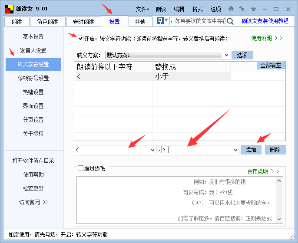Switch to the 角色朗读 tab
This screenshot has width=298, height=243.
click(47, 22)
